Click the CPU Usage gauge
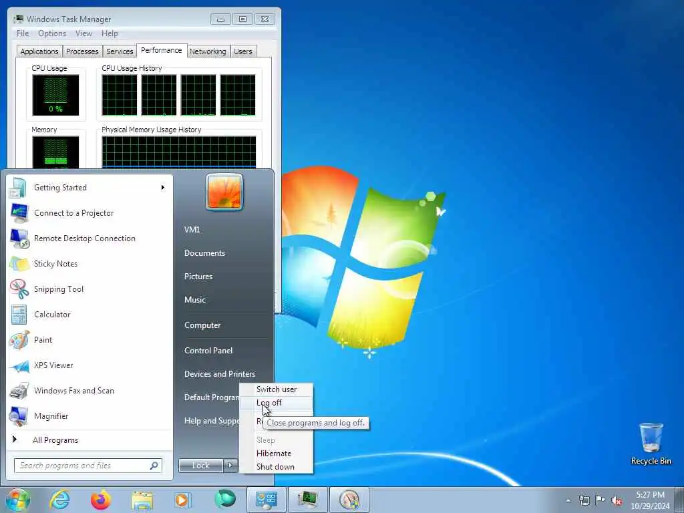 click(56, 95)
